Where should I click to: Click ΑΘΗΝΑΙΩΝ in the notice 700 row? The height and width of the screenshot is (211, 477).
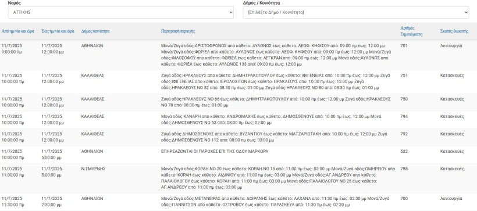pos(92,199)
